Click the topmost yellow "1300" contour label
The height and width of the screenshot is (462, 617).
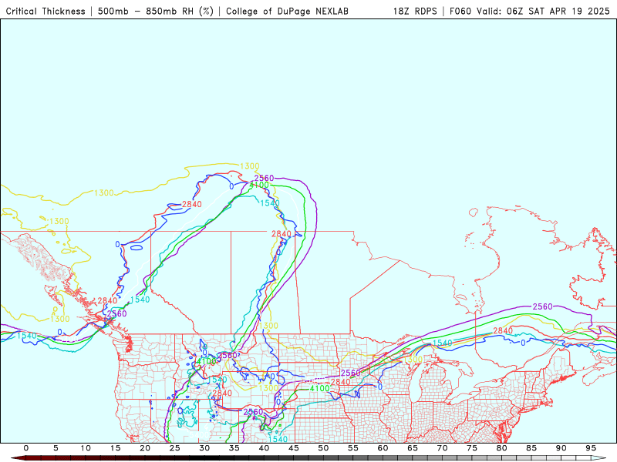tap(249, 166)
